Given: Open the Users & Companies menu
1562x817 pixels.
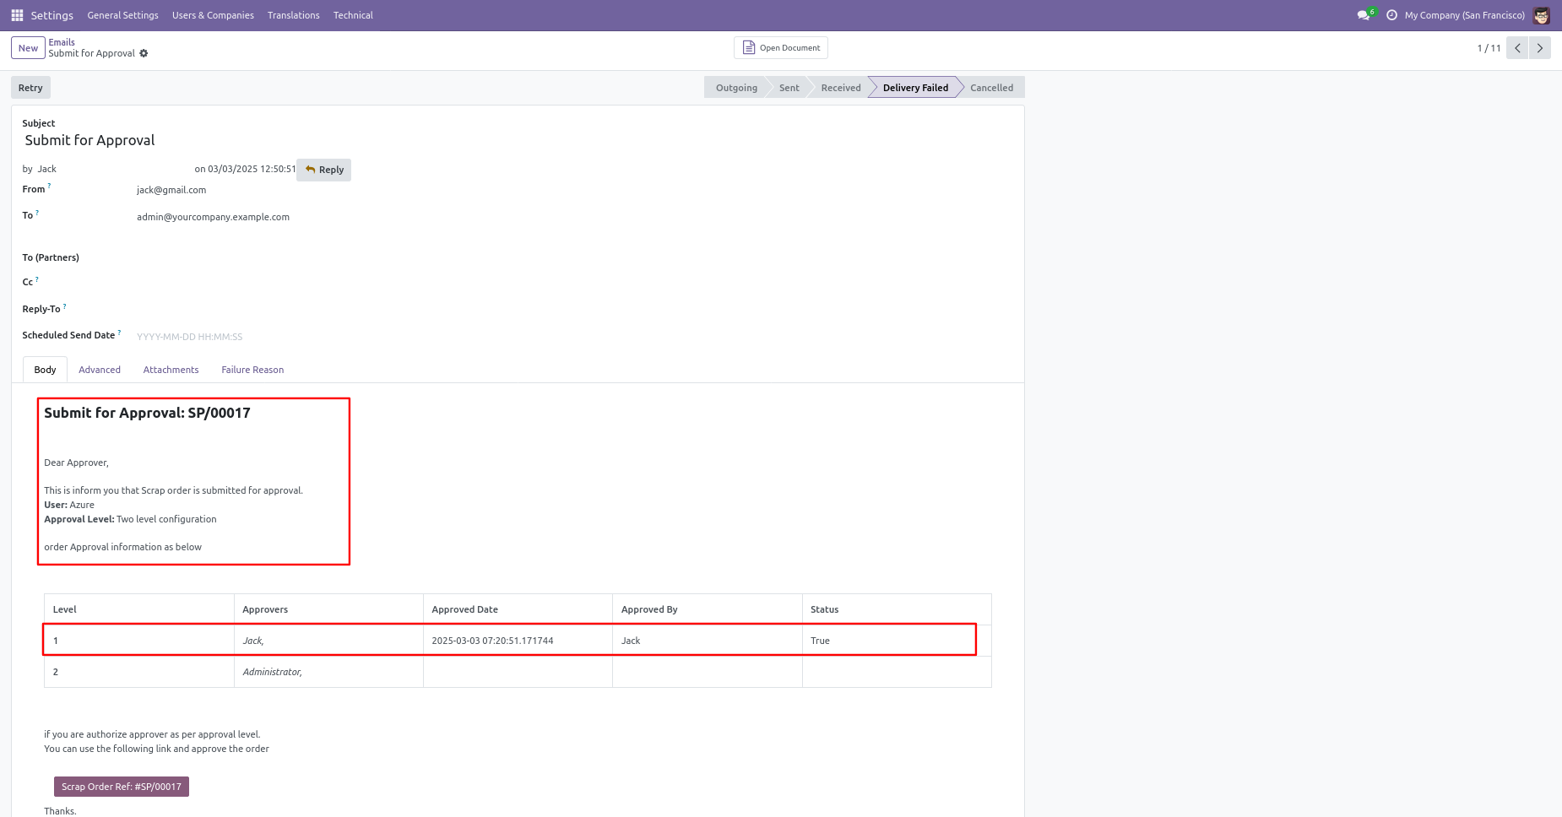Looking at the screenshot, I should [x=213, y=15].
